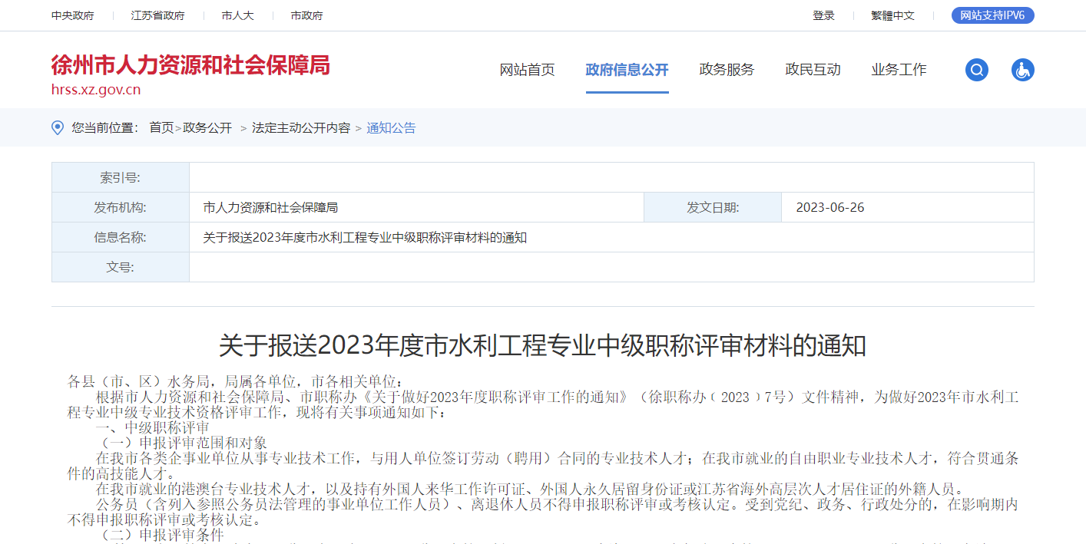
Task: Click the 徐州市人力资源和社会保障局 site logo
Action: (x=190, y=74)
